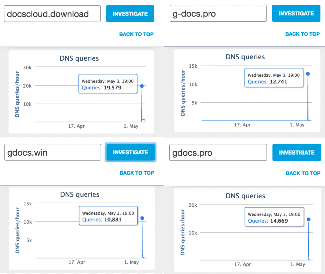Image resolution: width=325 pixels, height=274 pixels.
Task: Click BACK TO TOP below g-docs.pro
Action: [302, 34]
